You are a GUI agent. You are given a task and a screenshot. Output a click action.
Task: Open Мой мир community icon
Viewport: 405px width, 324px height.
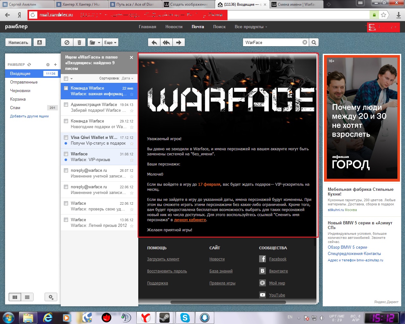(263, 283)
